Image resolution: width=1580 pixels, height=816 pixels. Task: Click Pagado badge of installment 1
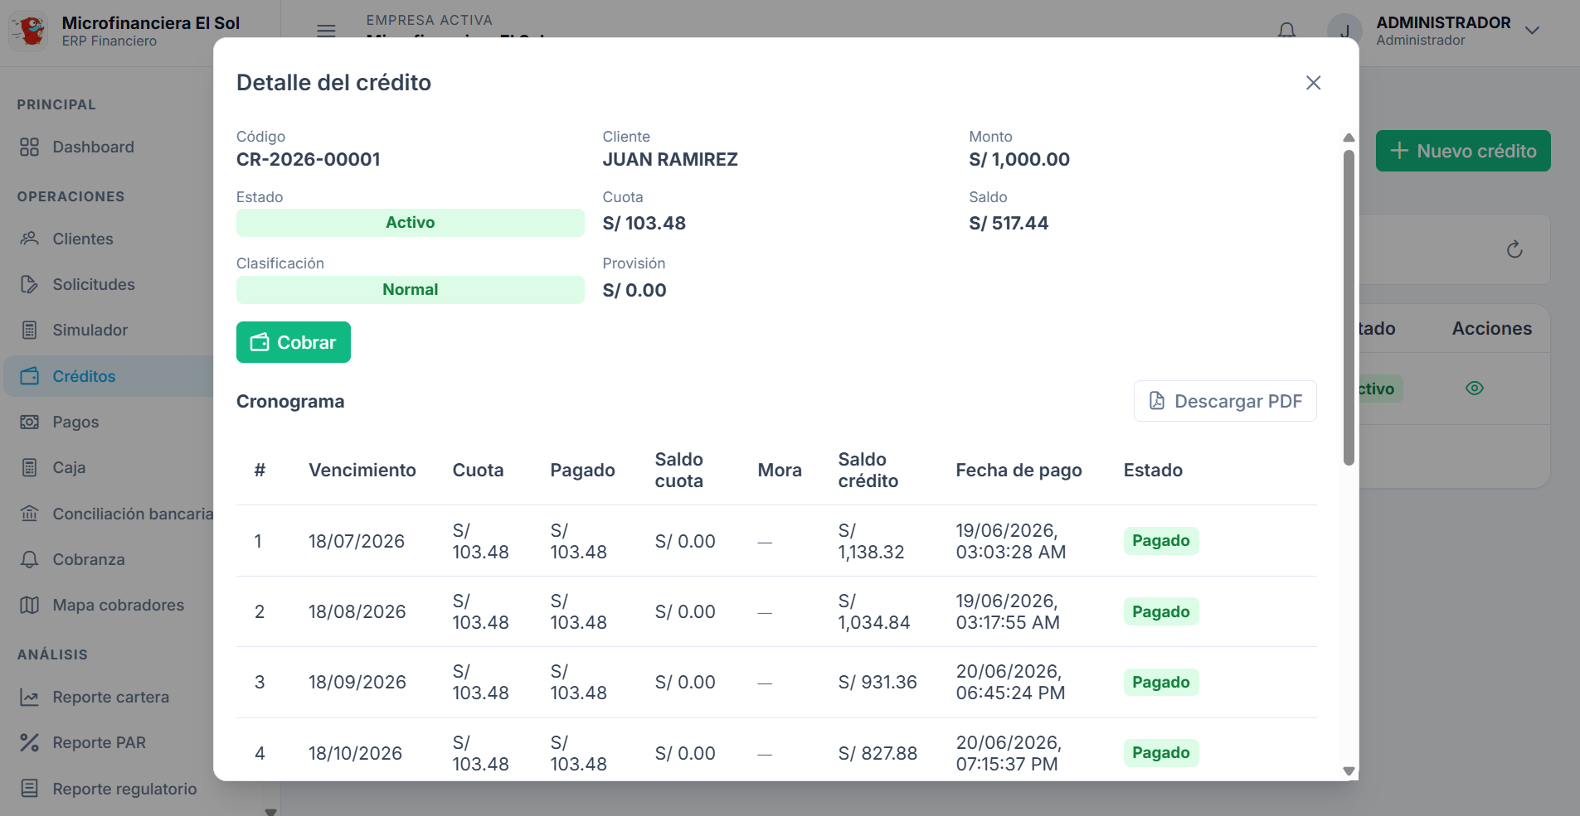click(x=1161, y=541)
